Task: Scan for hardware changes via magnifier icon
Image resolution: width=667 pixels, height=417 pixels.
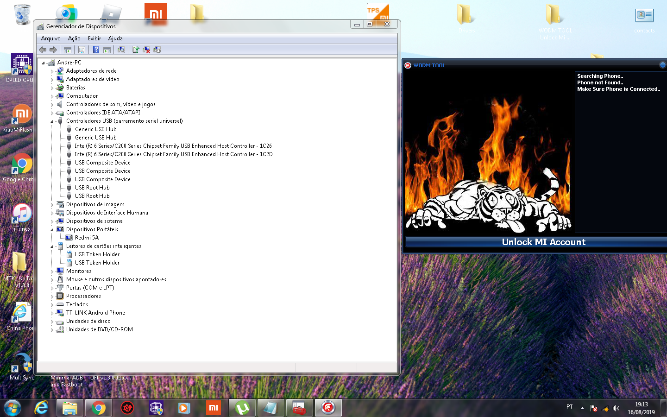Action: click(x=121, y=50)
